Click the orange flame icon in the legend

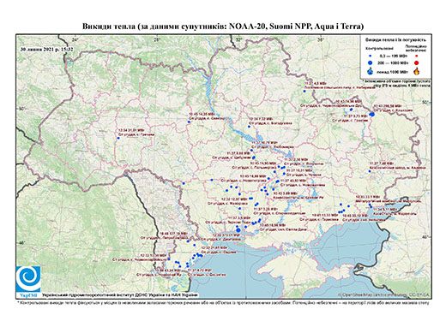tap(416, 71)
